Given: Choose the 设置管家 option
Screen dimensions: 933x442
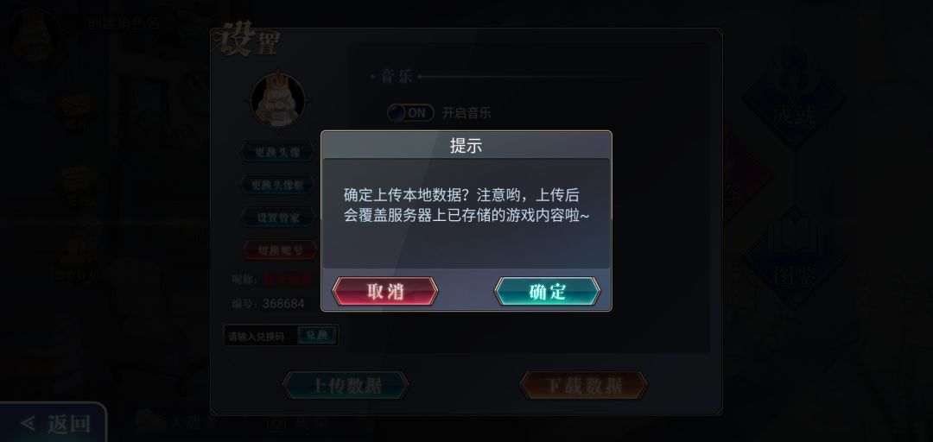Looking at the screenshot, I should (x=278, y=218).
